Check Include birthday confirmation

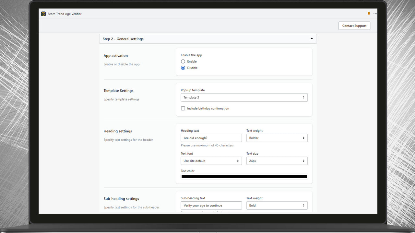(183, 108)
